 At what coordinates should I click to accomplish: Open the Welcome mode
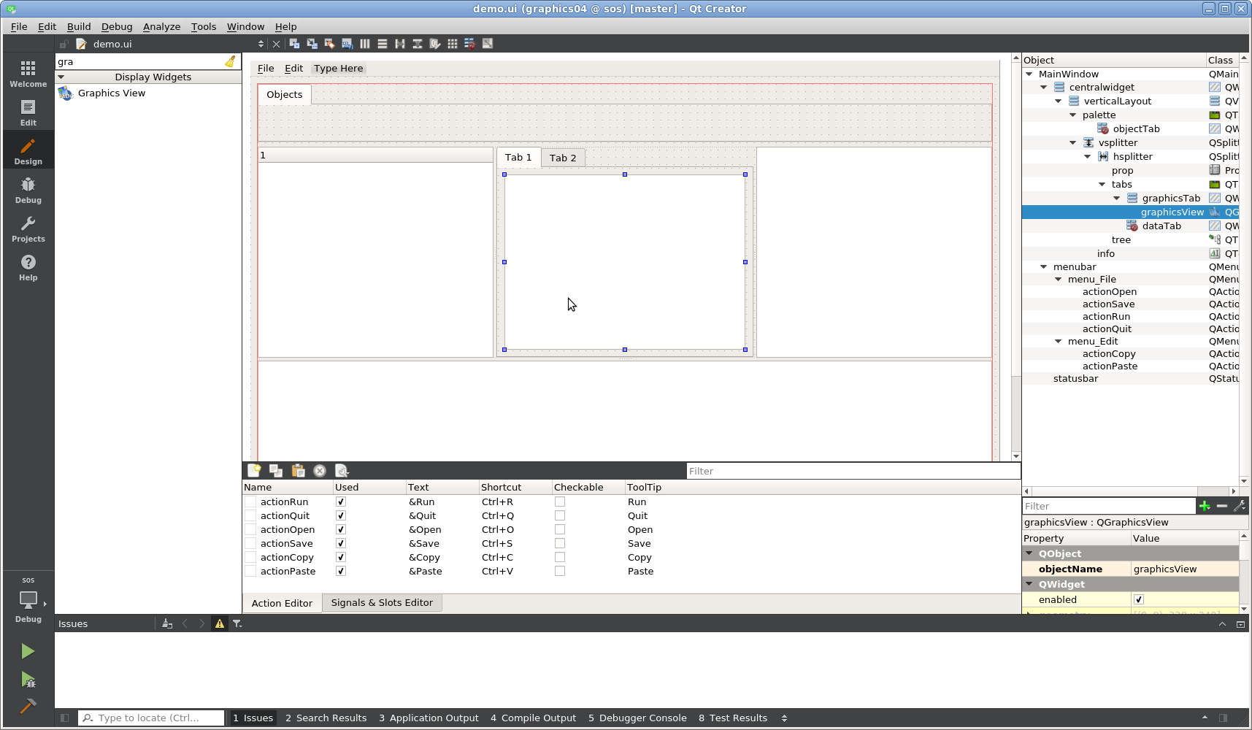click(x=28, y=74)
